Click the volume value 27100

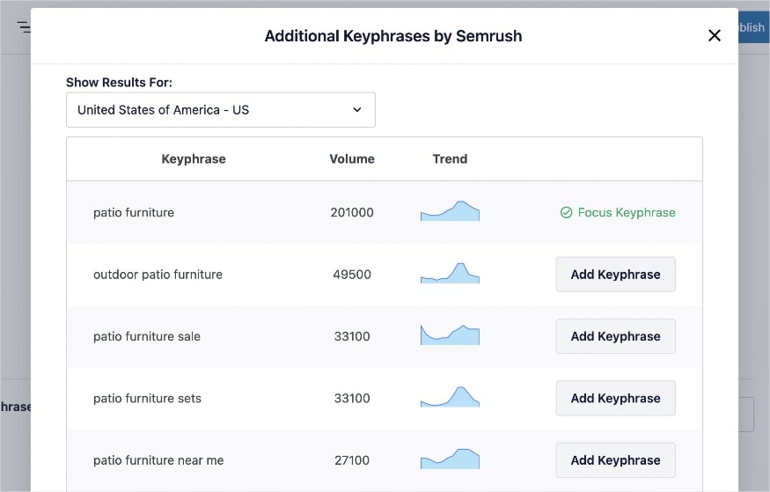(x=352, y=459)
